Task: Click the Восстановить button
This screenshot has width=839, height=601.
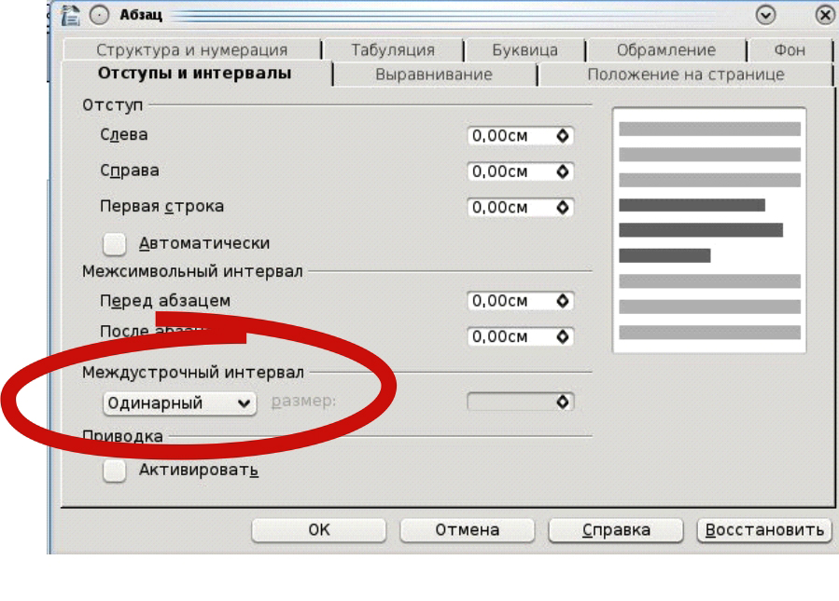Action: coord(764,530)
